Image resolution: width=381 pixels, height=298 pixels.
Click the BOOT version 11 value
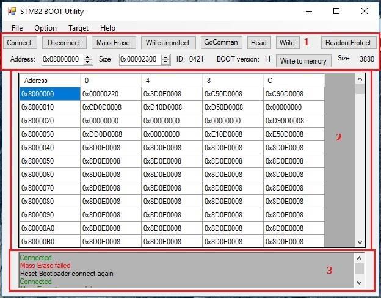pyautogui.click(x=267, y=59)
